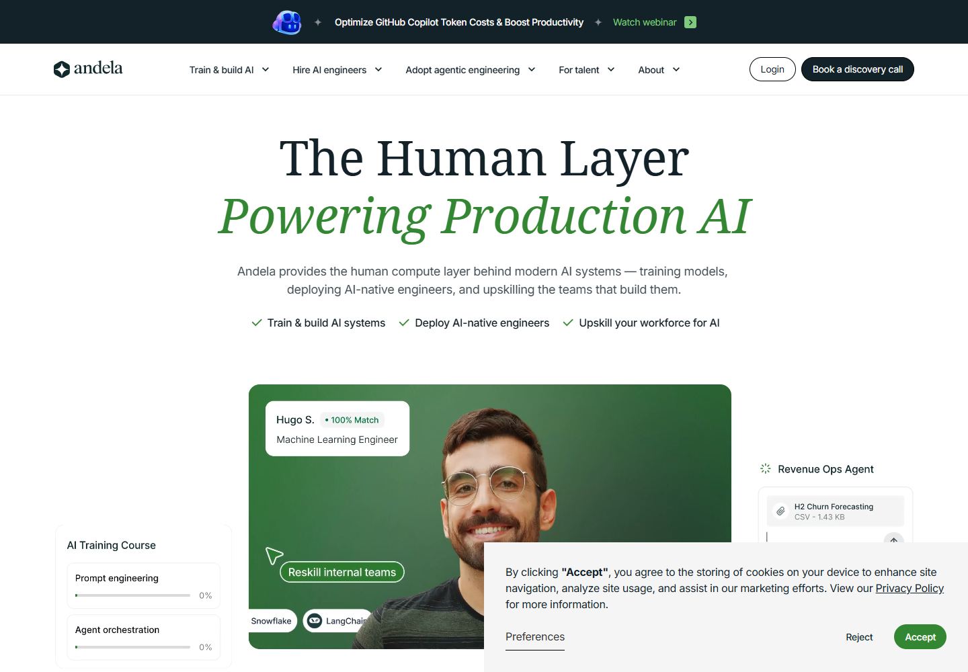Click the Machine Learning Engineer label
Screen dimensions: 968x672
coord(337,439)
